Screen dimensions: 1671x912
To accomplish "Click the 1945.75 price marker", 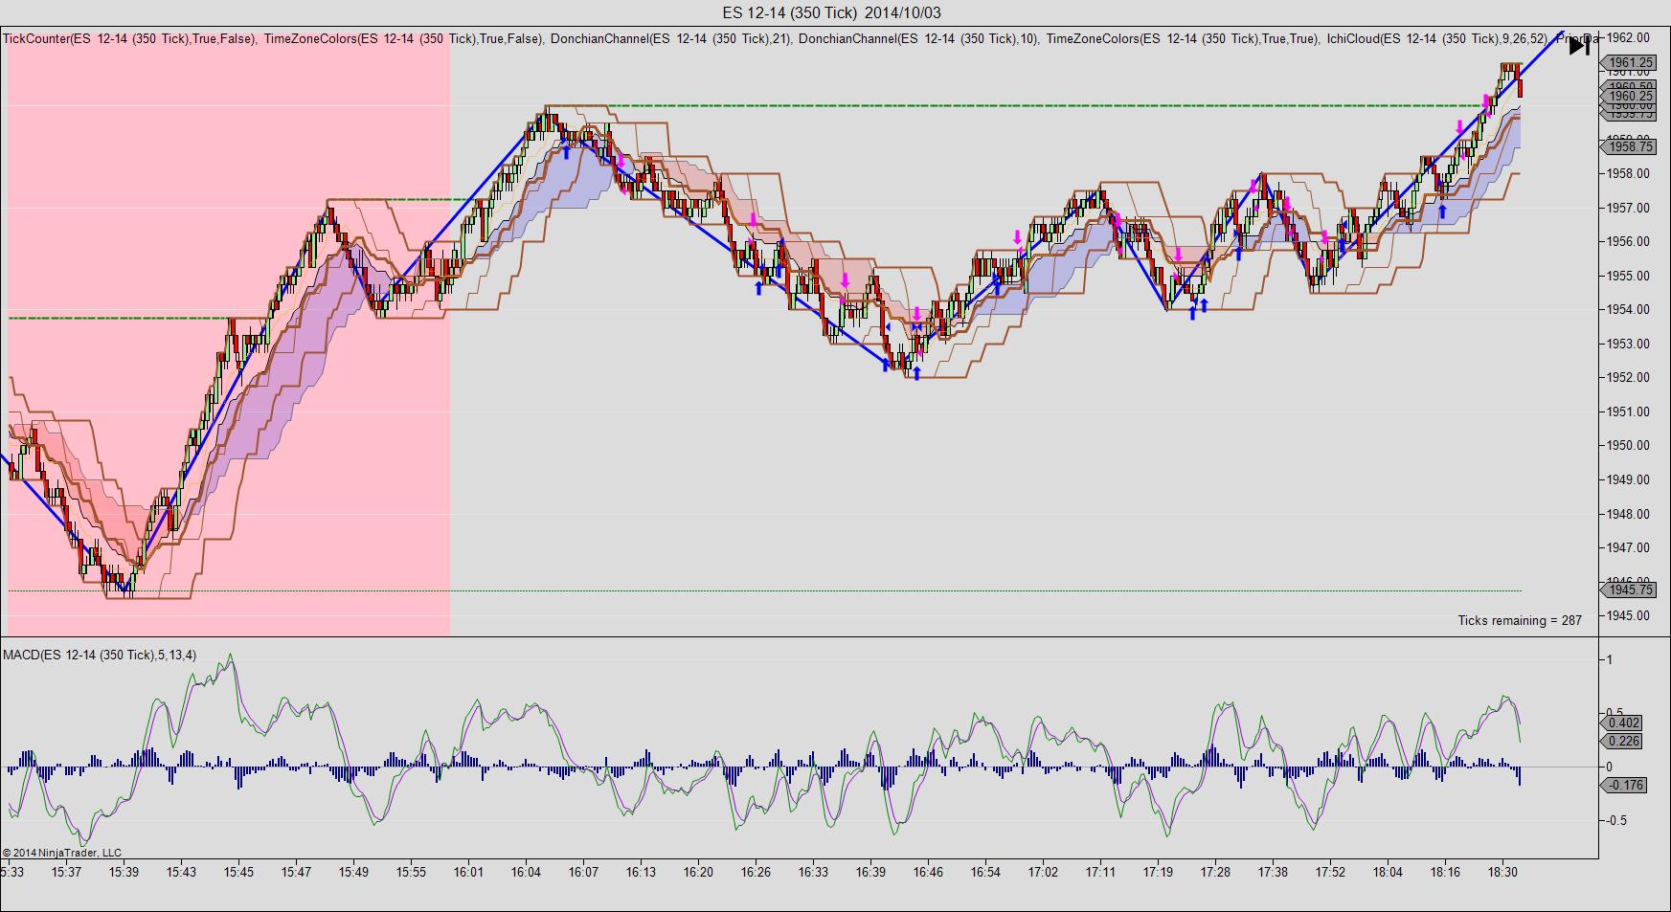I will [x=1627, y=589].
